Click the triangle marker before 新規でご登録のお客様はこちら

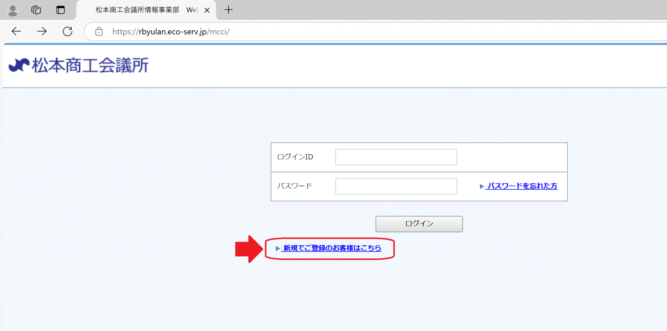click(277, 248)
